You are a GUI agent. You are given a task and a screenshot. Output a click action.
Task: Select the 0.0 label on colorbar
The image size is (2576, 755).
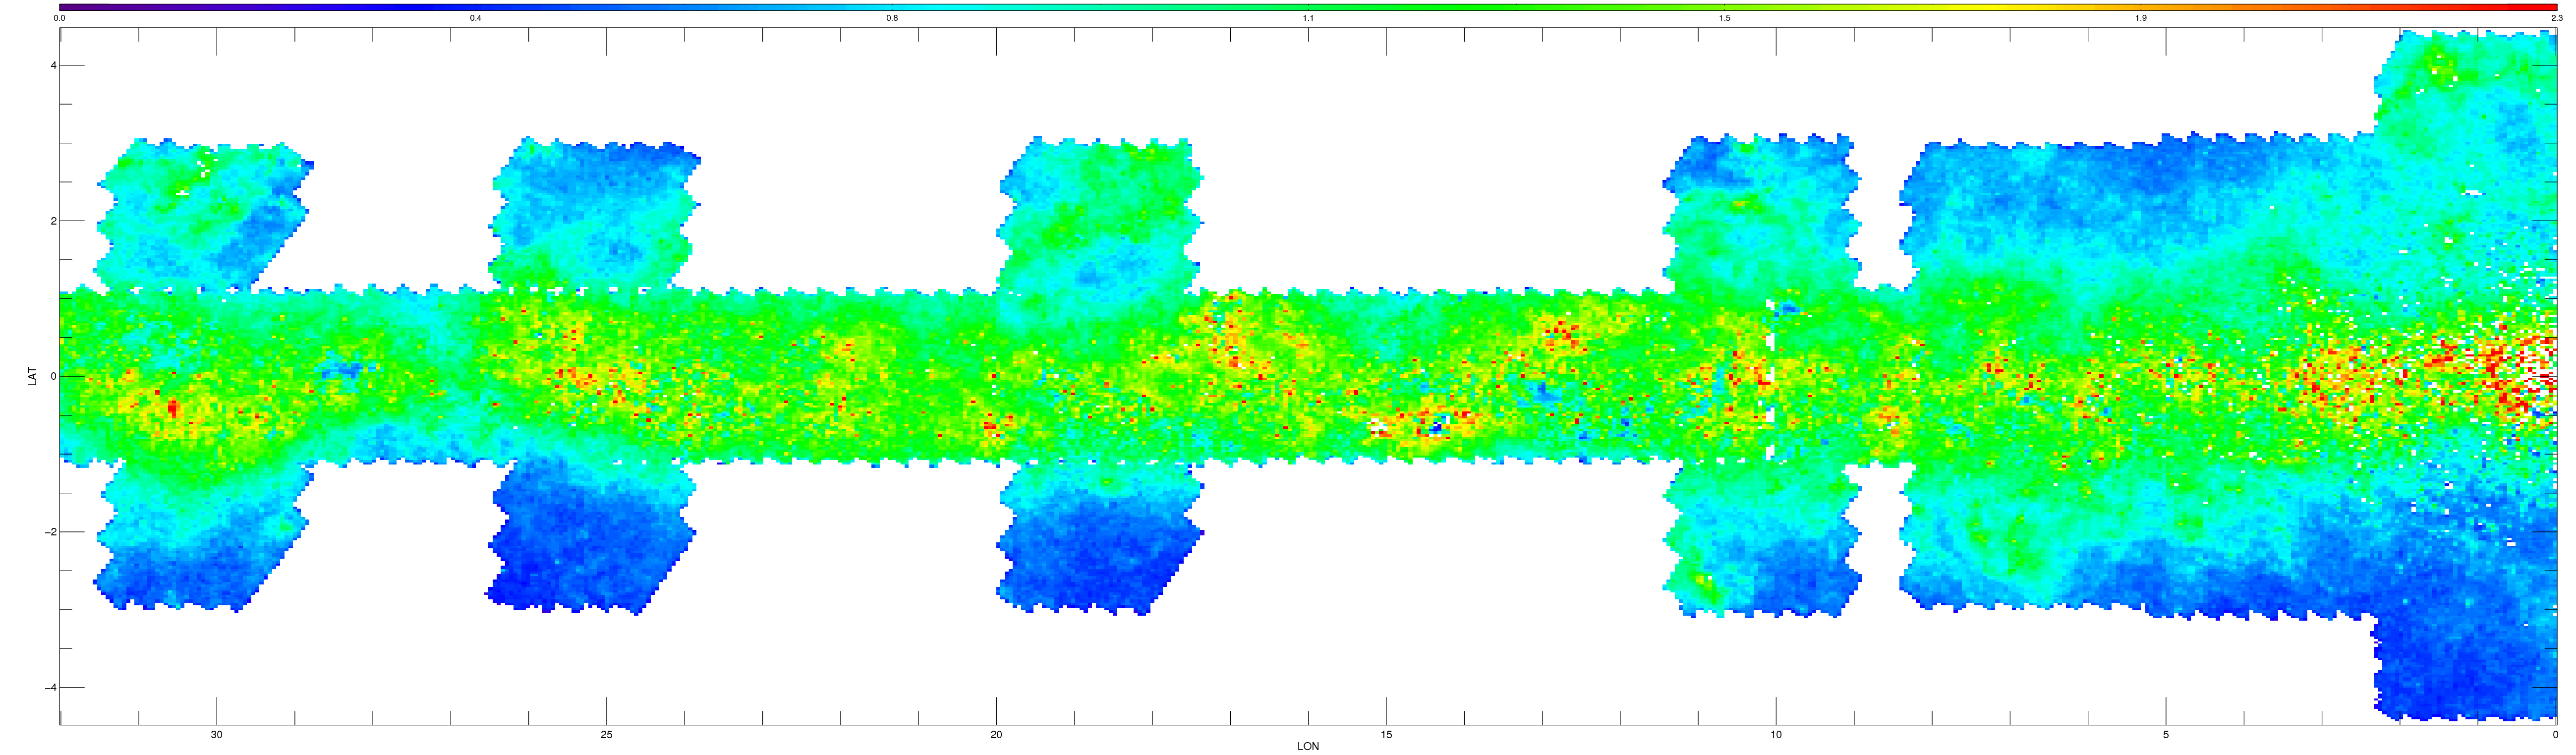point(61,18)
